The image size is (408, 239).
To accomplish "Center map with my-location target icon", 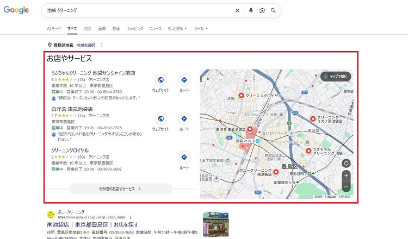I will [x=346, y=163].
